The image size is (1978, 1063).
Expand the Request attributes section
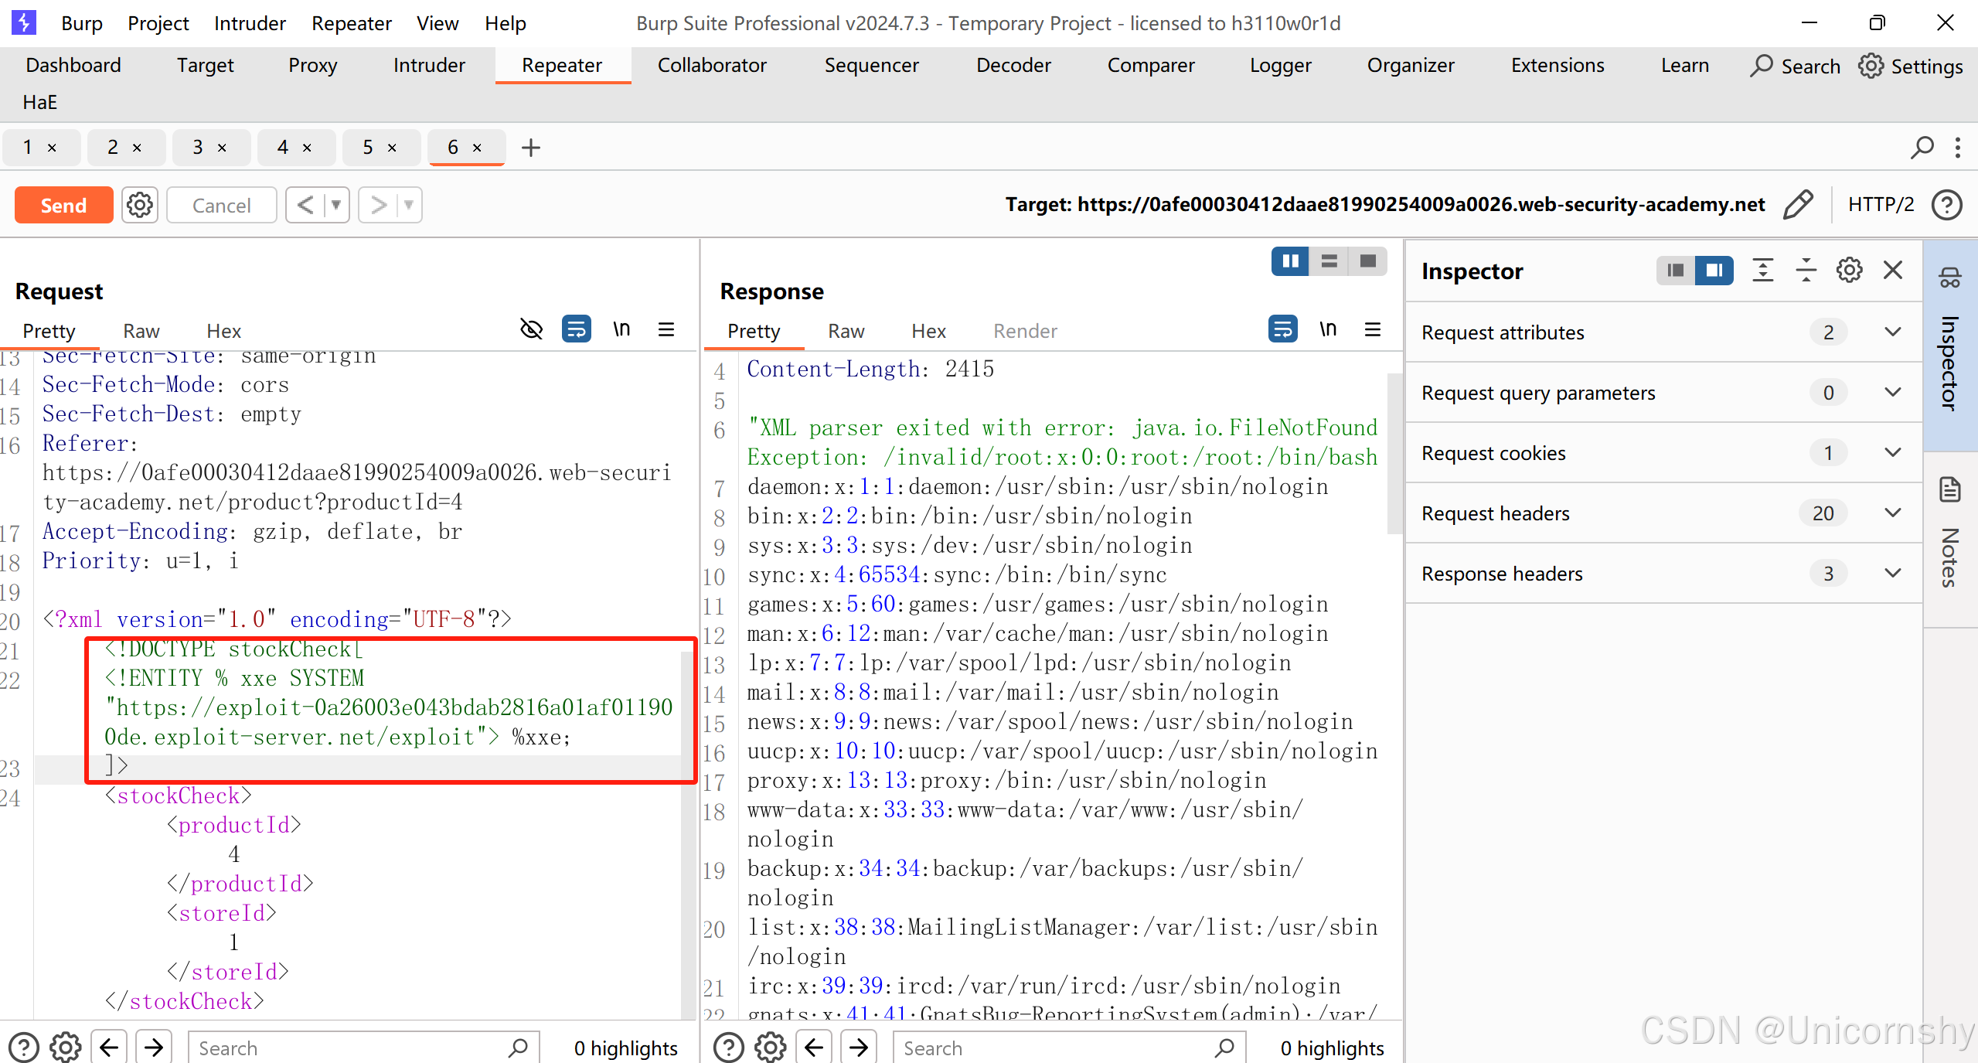coord(1892,332)
